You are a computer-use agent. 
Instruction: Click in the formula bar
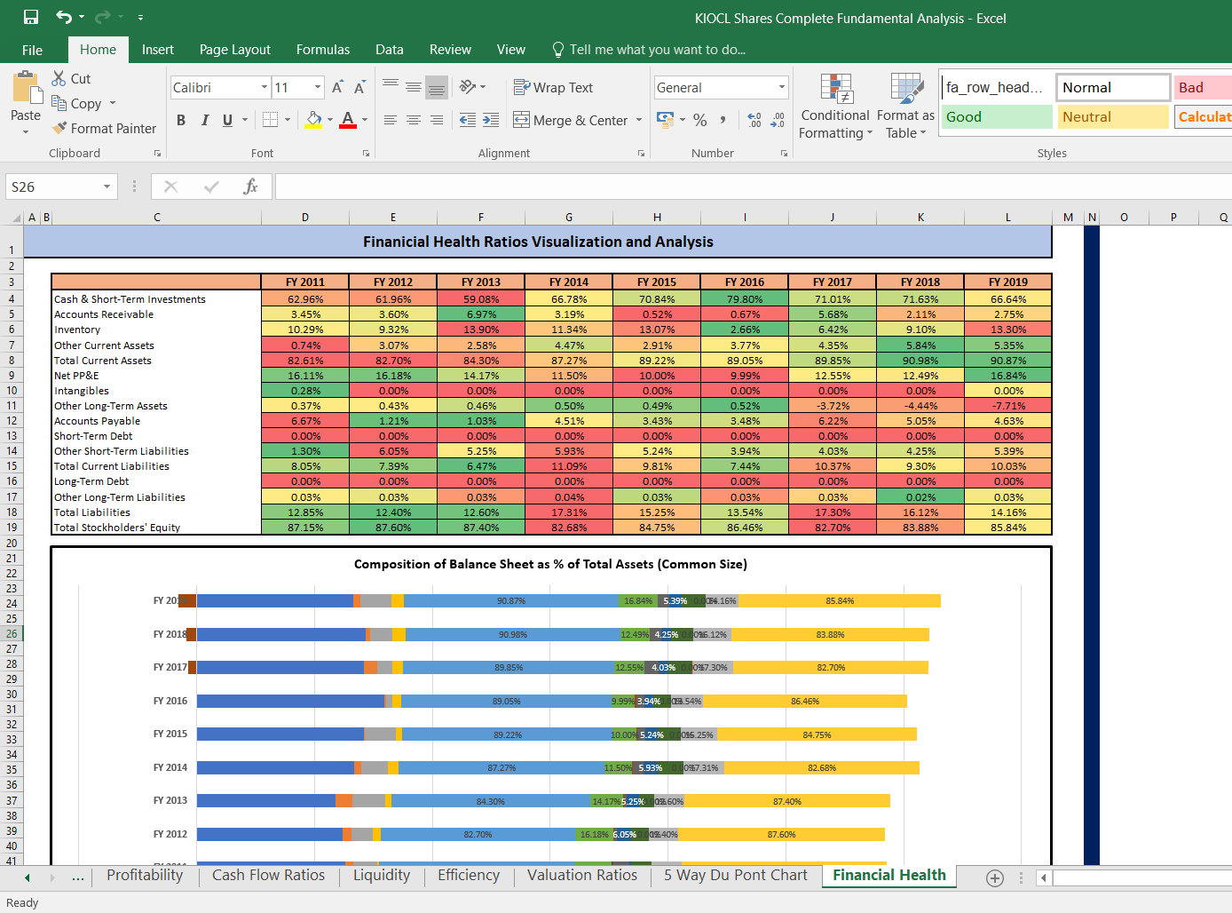pos(753,187)
